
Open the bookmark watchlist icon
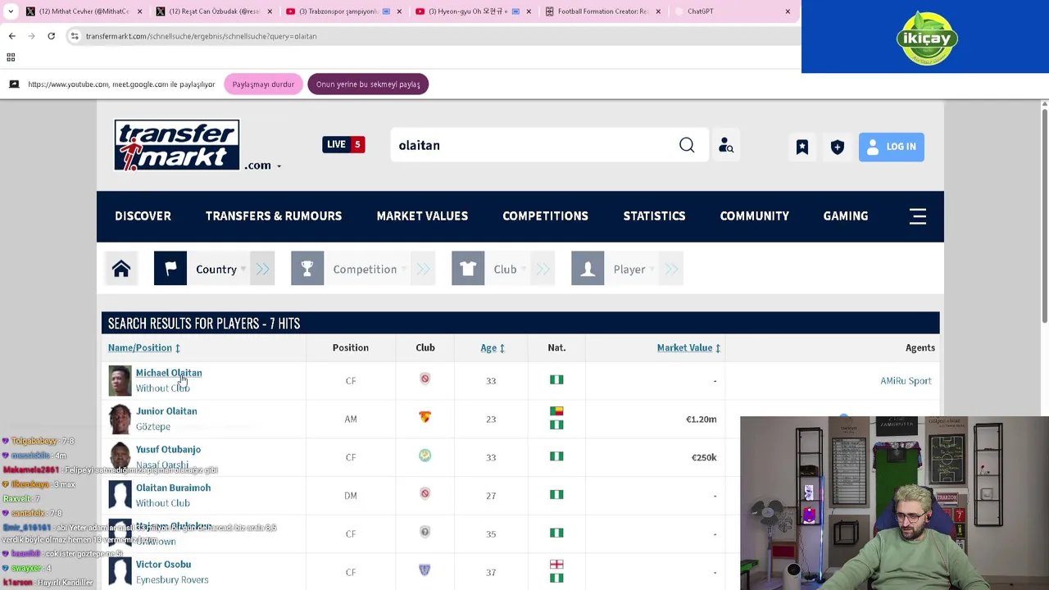point(802,147)
